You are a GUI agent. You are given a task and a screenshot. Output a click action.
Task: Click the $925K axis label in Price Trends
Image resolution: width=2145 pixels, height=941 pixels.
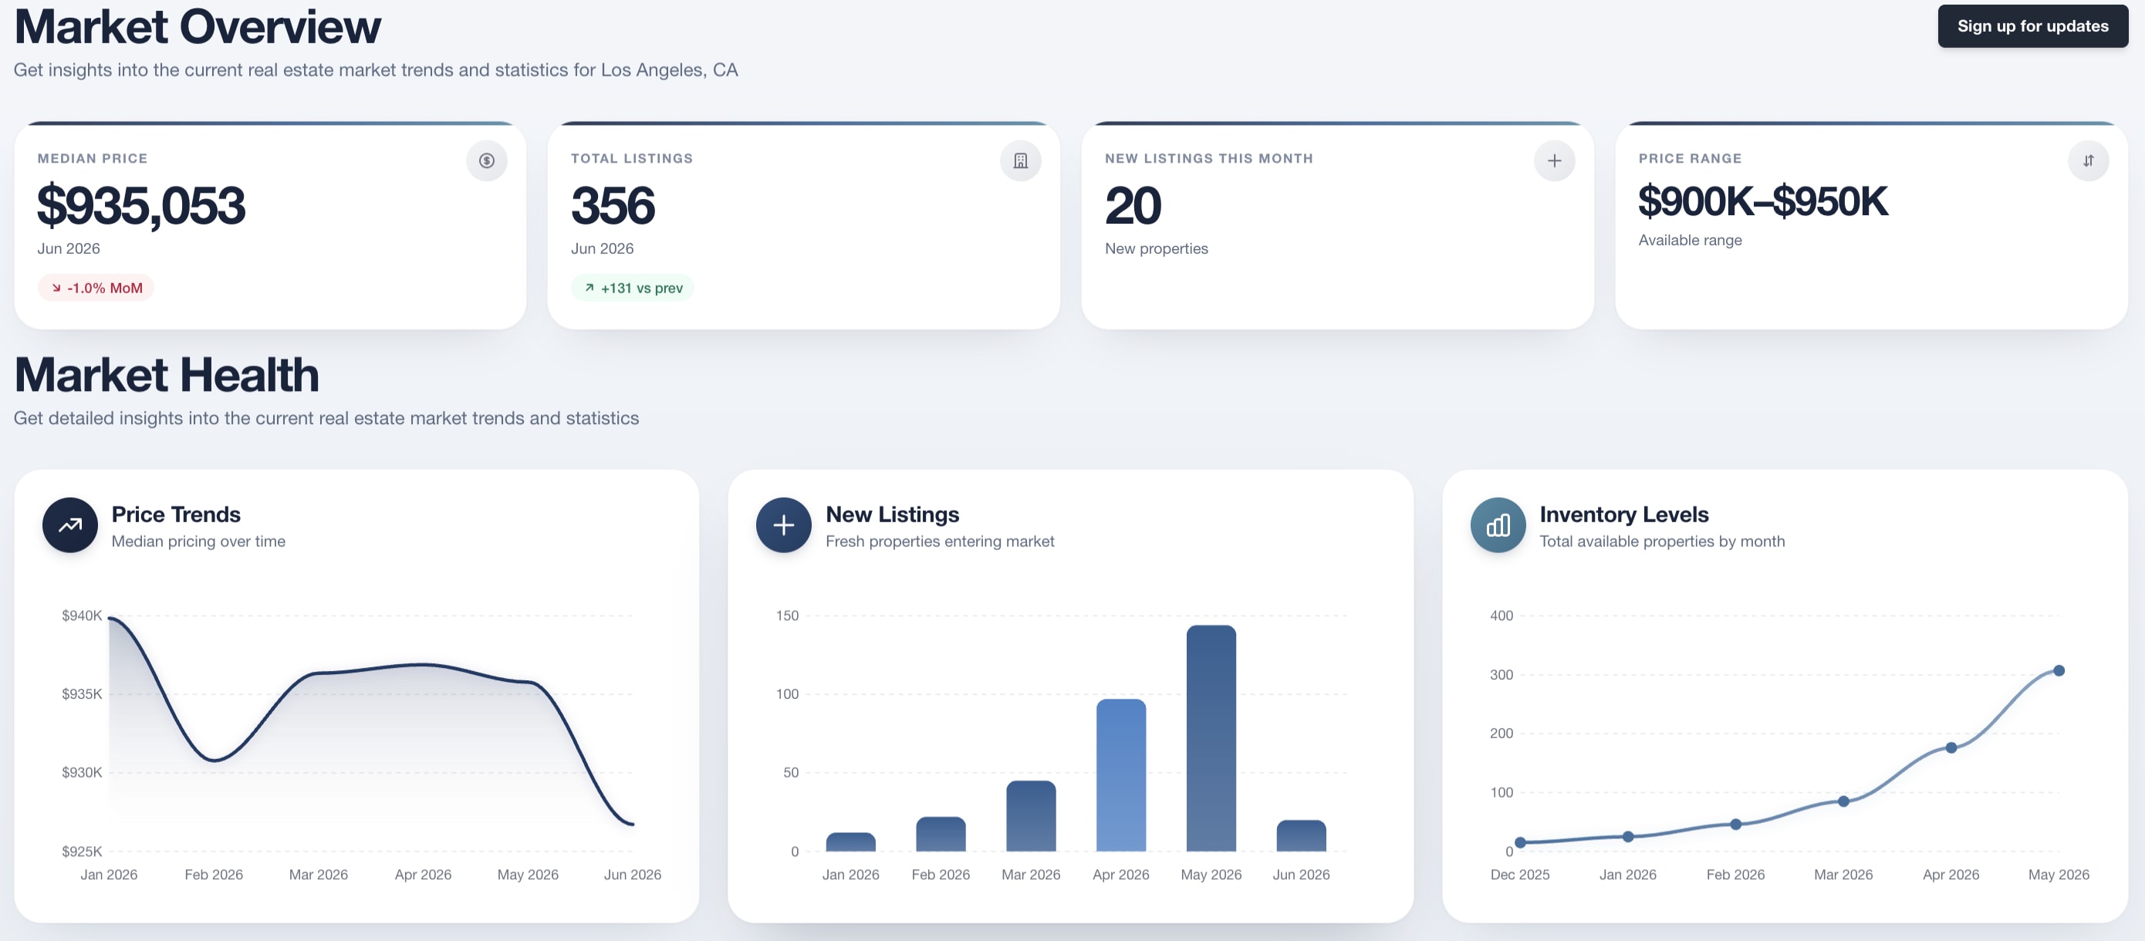point(82,851)
